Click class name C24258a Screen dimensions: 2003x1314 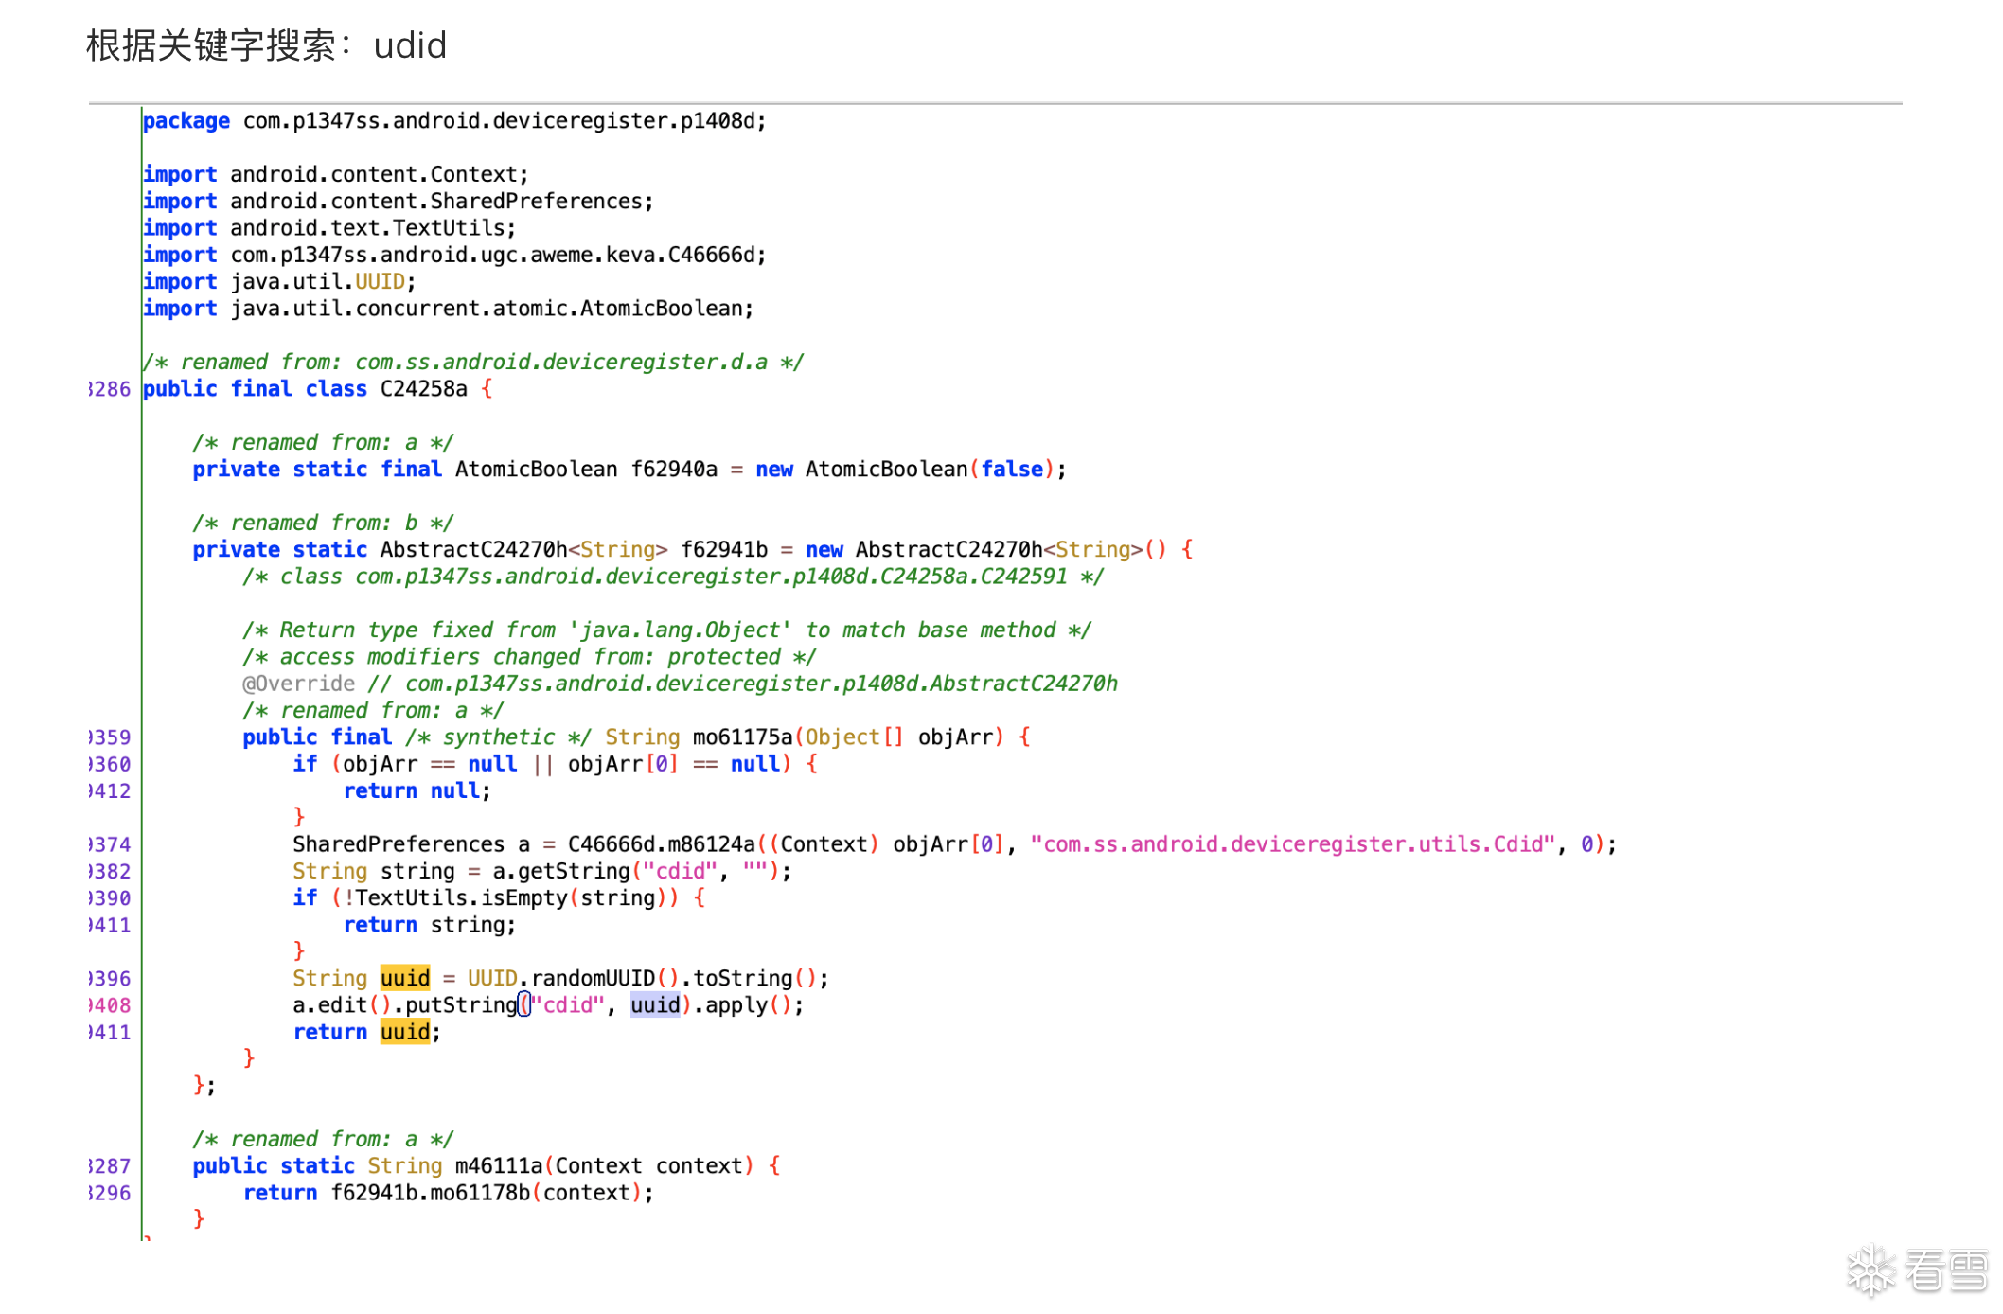click(423, 389)
